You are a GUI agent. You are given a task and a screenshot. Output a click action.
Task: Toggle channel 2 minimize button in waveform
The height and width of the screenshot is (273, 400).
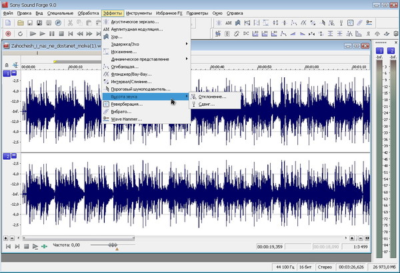point(14,156)
